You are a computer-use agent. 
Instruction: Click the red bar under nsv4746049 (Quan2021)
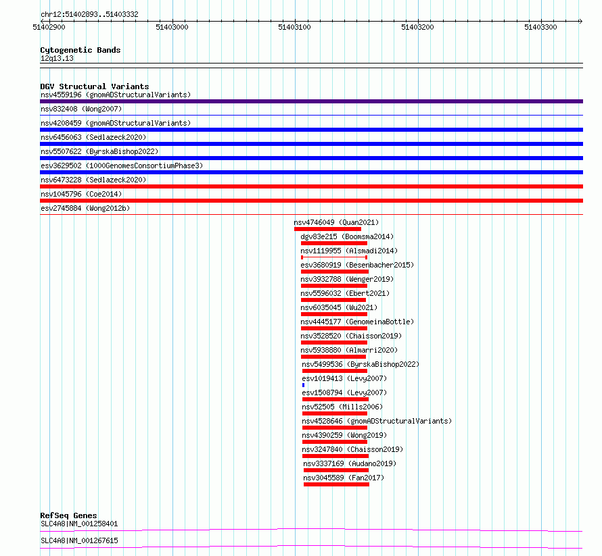click(328, 229)
